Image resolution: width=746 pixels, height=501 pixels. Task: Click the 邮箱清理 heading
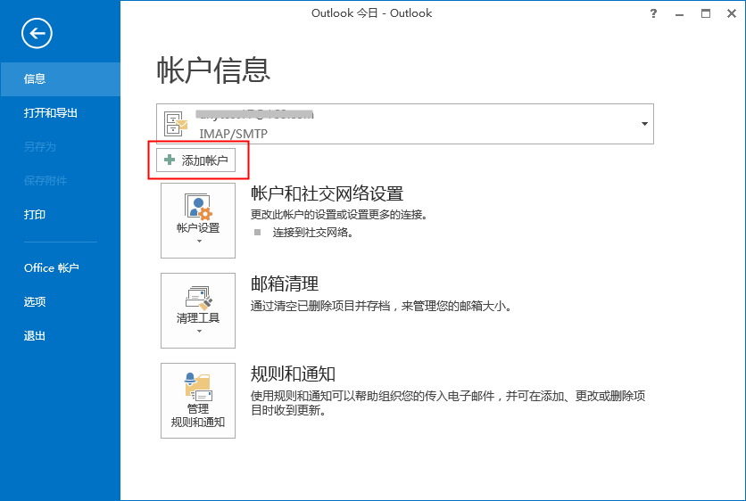285,283
